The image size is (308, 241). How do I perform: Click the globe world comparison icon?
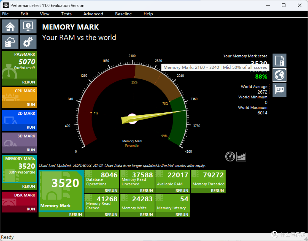[279, 75]
